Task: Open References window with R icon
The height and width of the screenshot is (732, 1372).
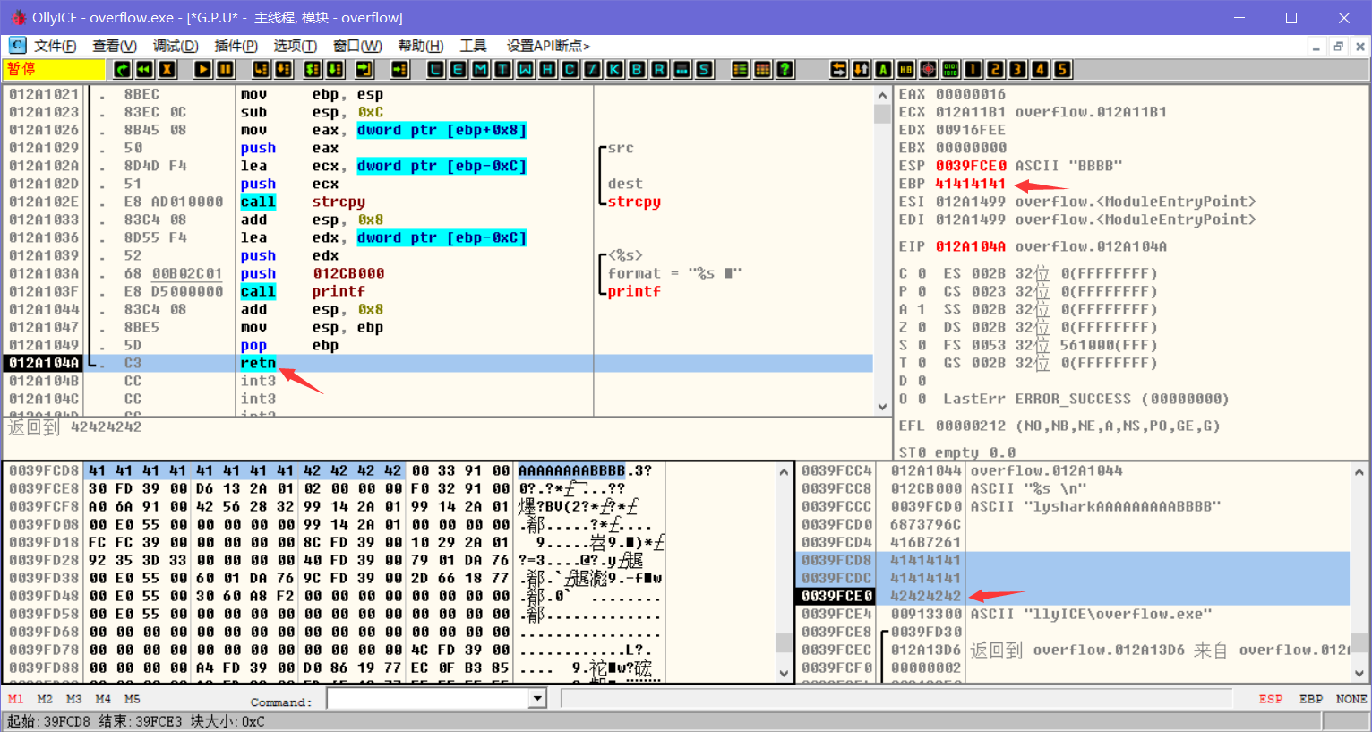Action: pyautogui.click(x=660, y=69)
